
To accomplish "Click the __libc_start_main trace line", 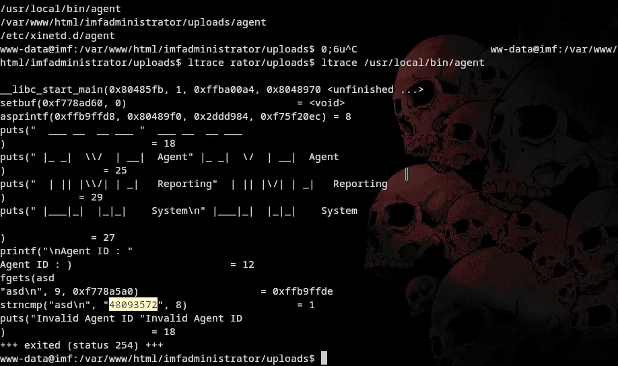I will coord(211,90).
